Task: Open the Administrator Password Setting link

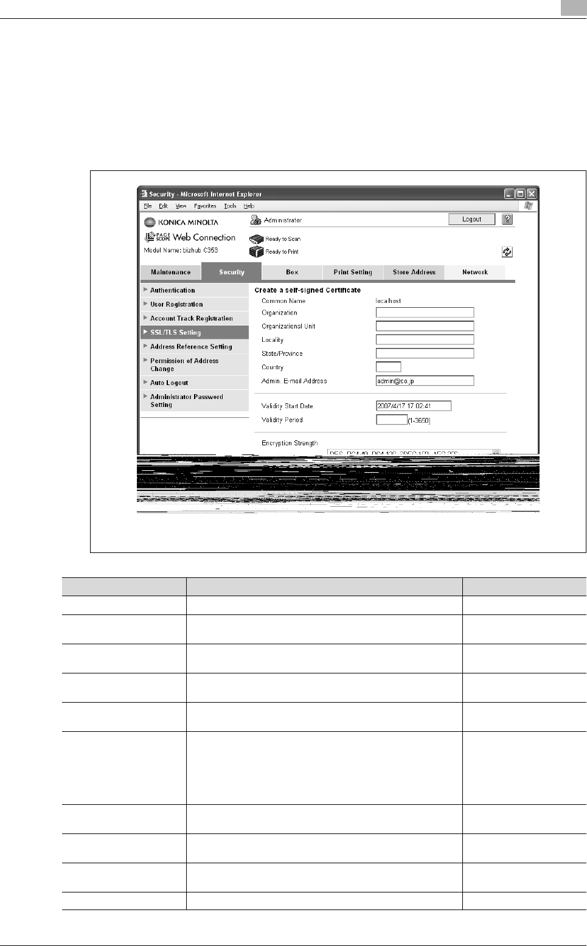Action: [187, 400]
